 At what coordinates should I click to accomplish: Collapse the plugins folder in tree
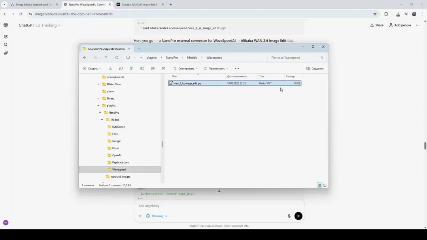tap(98, 105)
